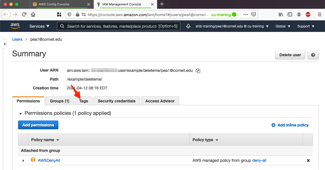Click the Add permissions button
Viewport: 325px width, 170px height.
click(38, 125)
